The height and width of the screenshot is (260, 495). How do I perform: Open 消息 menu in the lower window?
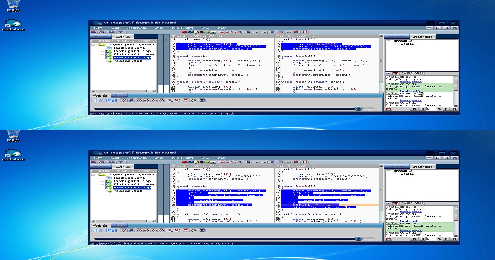(159, 158)
